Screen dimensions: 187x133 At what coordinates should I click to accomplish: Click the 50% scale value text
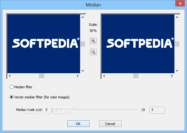[93, 31]
